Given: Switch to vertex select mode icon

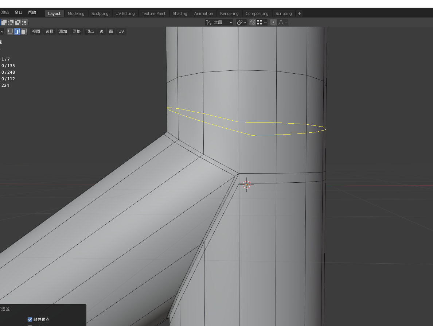Looking at the screenshot, I should coord(10,31).
